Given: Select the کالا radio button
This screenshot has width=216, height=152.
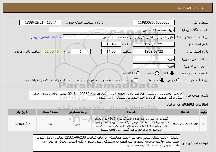Looking at the screenshot, I should 172,73.
